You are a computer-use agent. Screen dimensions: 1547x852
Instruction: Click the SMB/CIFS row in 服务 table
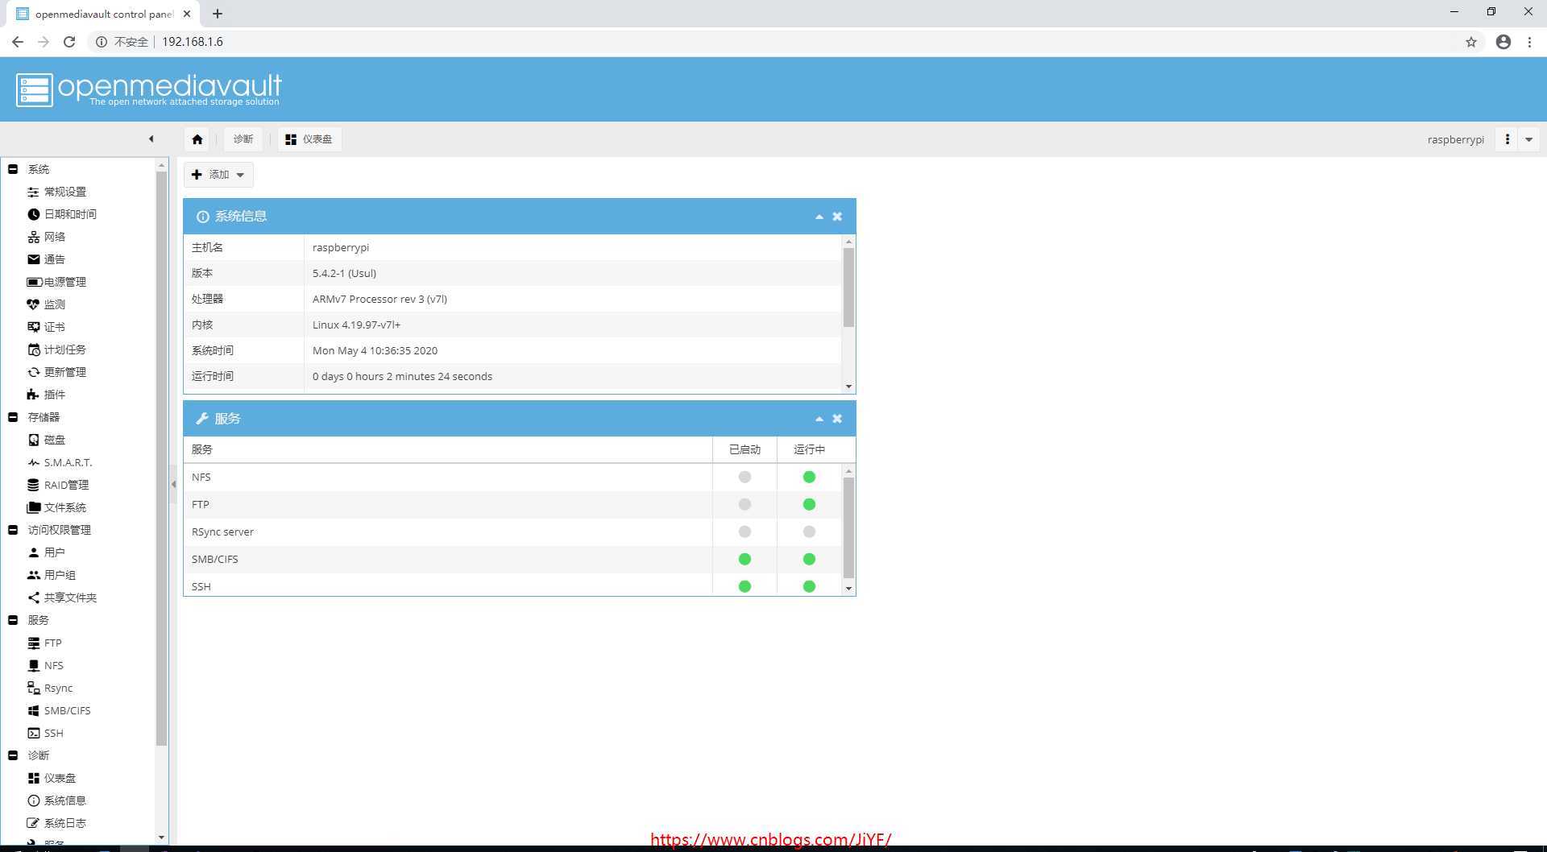click(512, 559)
